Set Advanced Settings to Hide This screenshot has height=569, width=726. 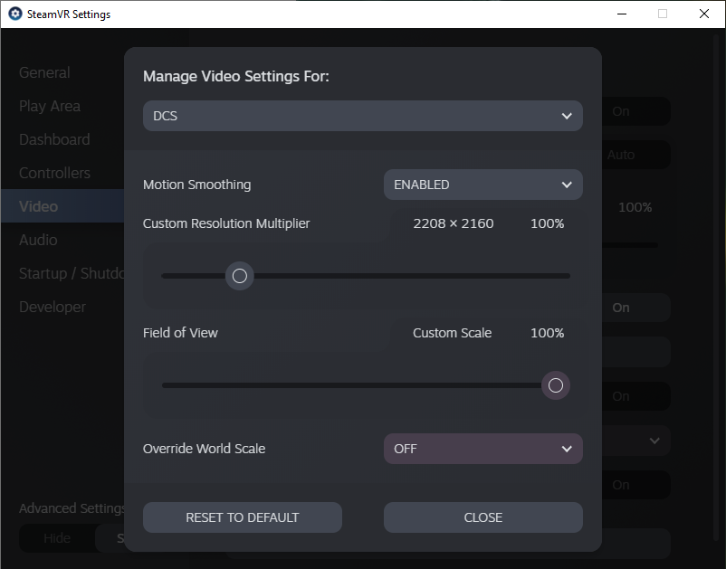57,538
